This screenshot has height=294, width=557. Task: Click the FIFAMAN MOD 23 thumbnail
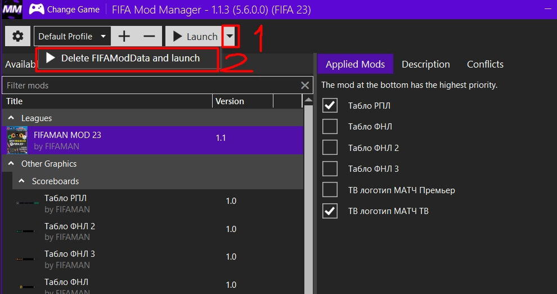17,140
